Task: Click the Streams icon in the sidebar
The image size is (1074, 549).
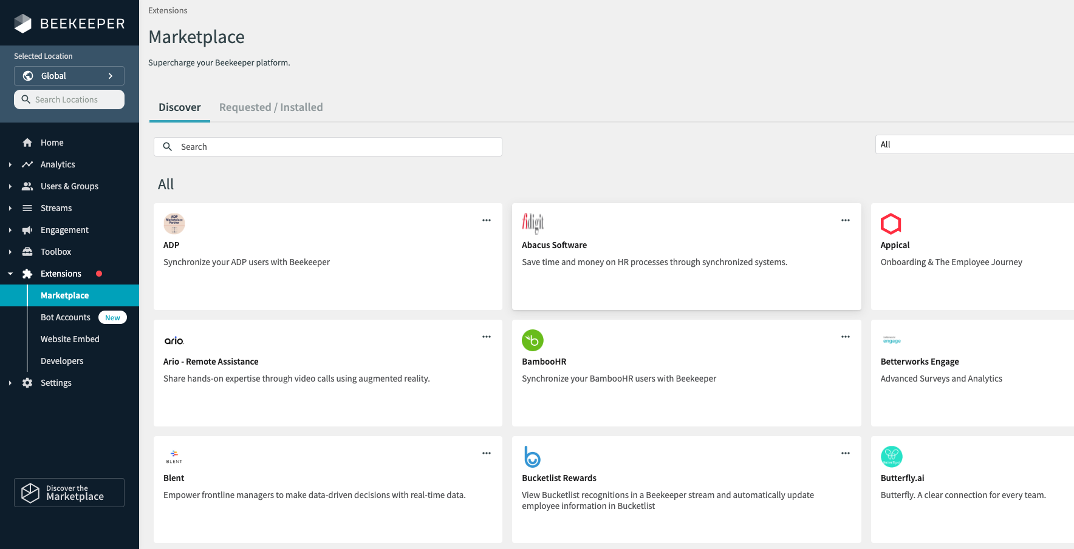Action: click(27, 207)
